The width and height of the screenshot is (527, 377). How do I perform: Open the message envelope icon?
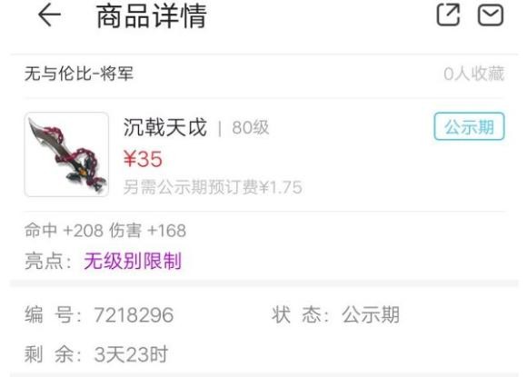point(491,15)
